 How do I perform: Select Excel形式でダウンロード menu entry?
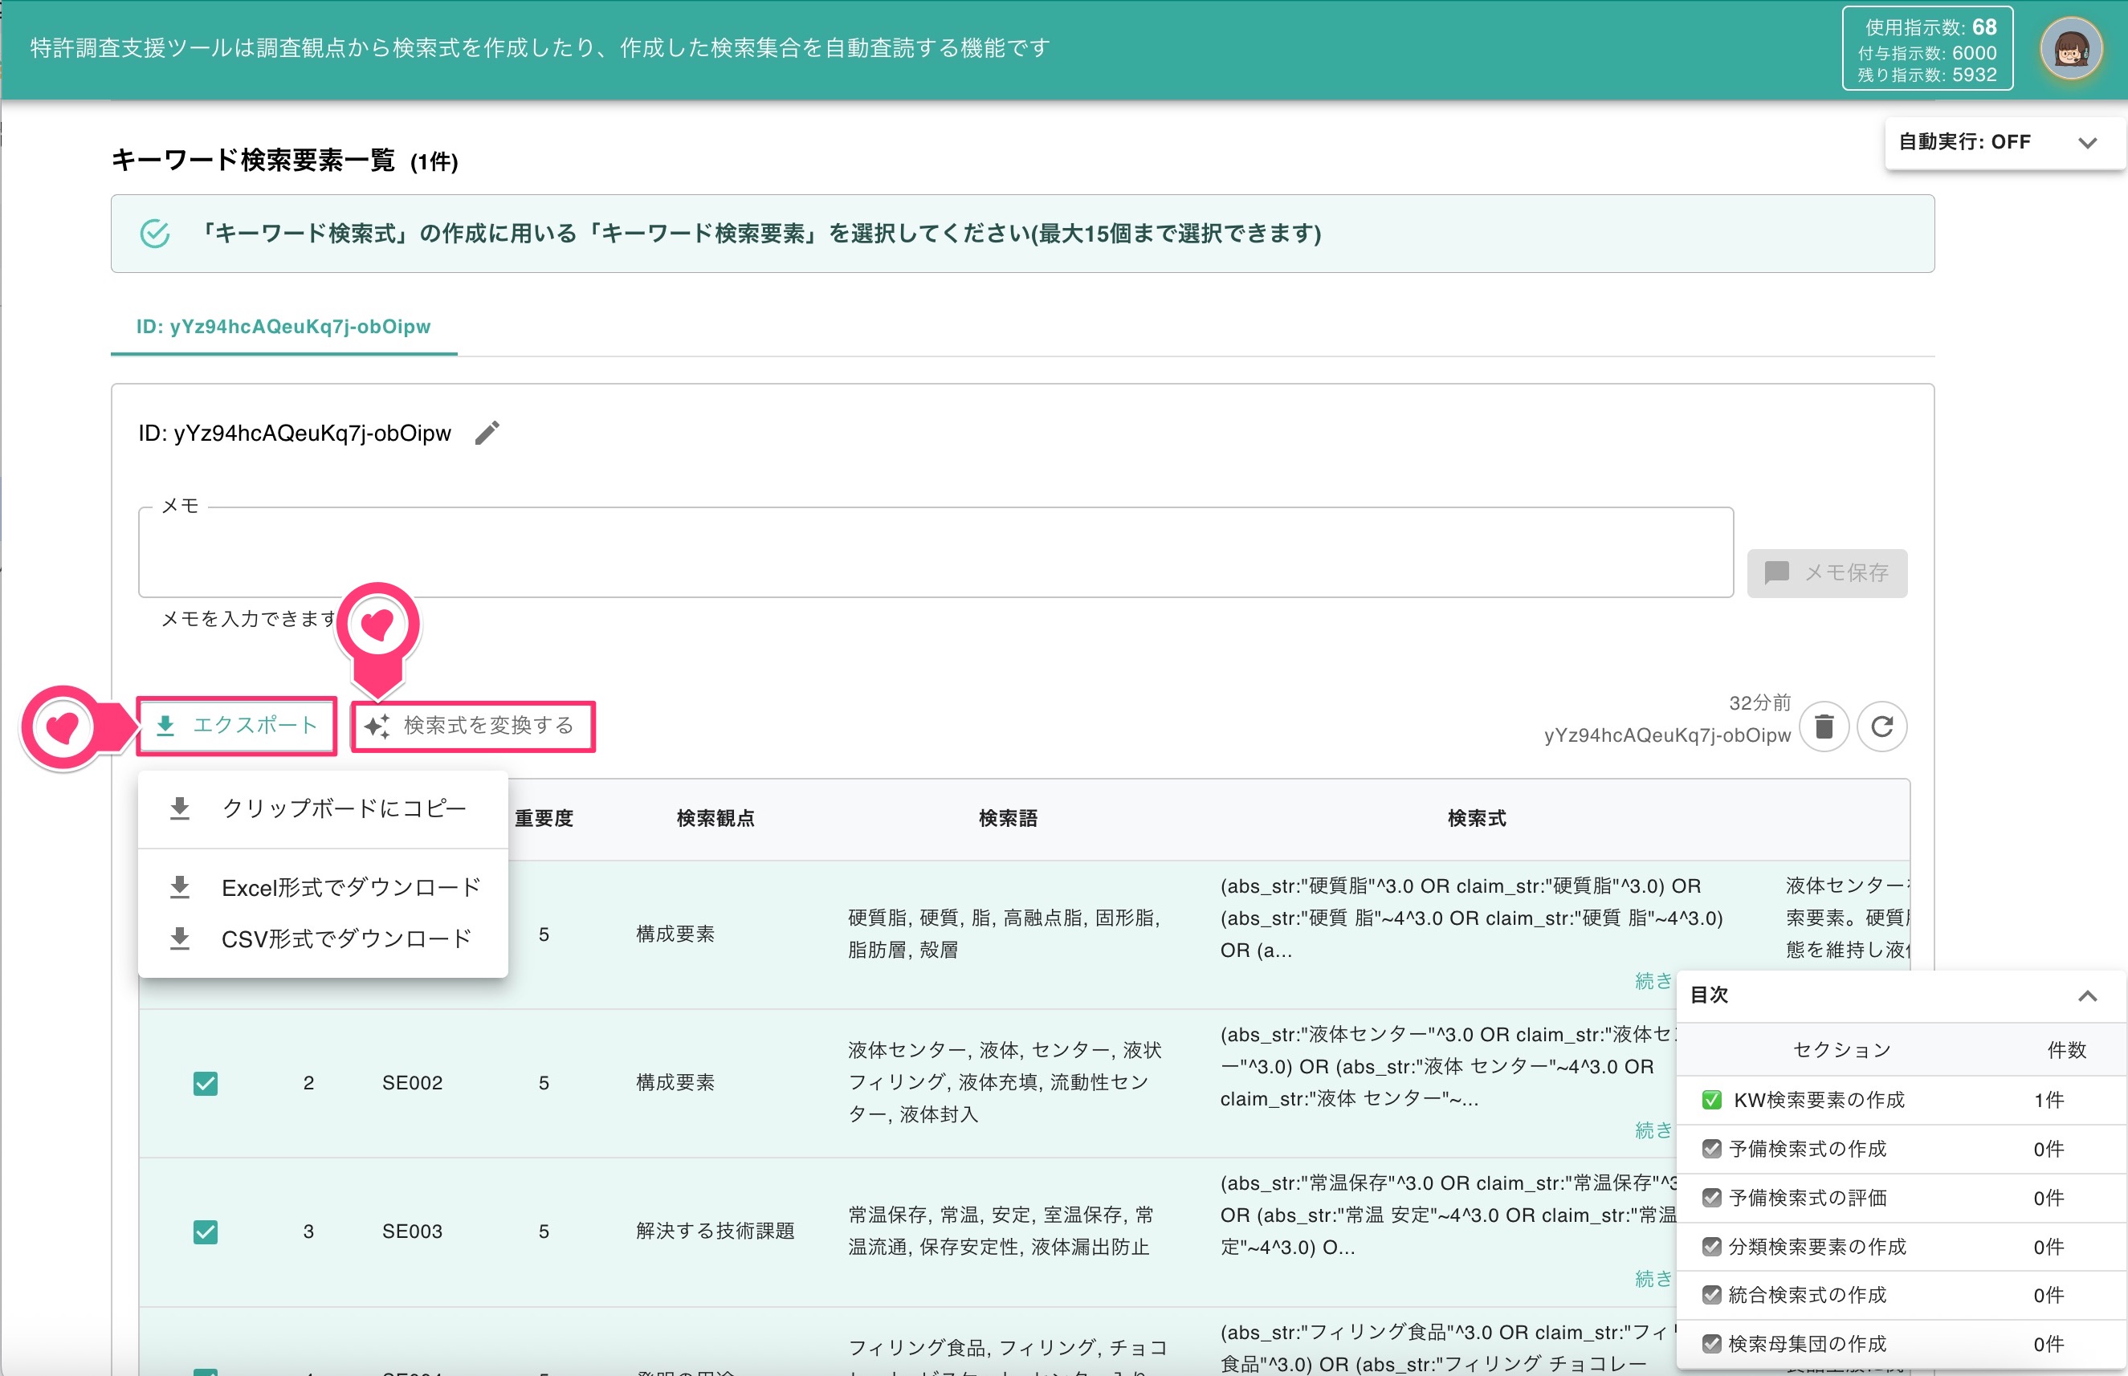click(324, 887)
